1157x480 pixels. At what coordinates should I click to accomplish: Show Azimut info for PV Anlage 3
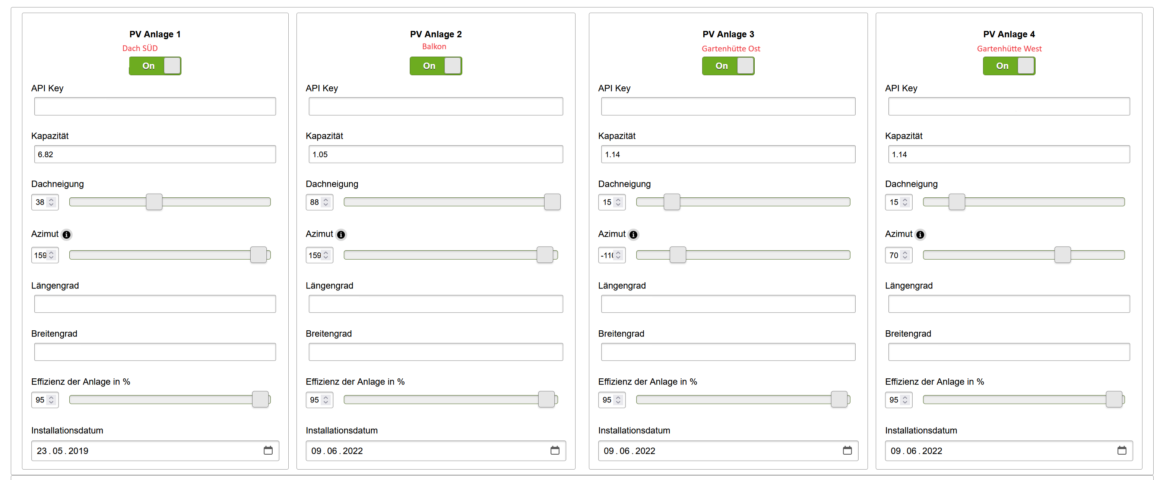[633, 234]
